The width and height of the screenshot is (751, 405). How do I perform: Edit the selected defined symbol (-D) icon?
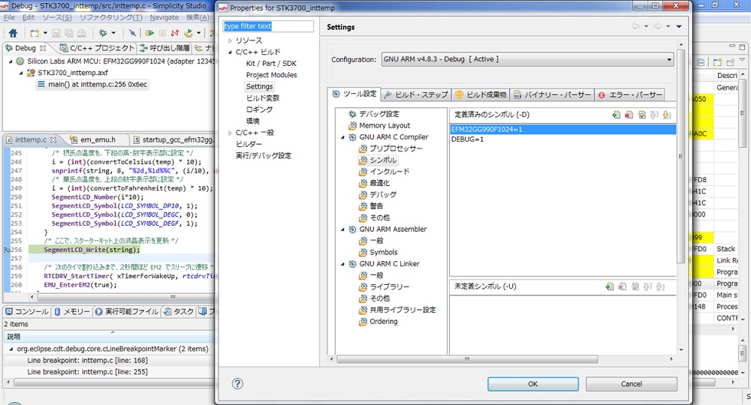642,115
